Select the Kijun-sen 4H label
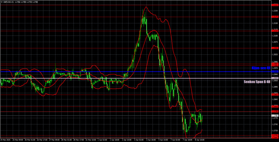 [261, 68]
